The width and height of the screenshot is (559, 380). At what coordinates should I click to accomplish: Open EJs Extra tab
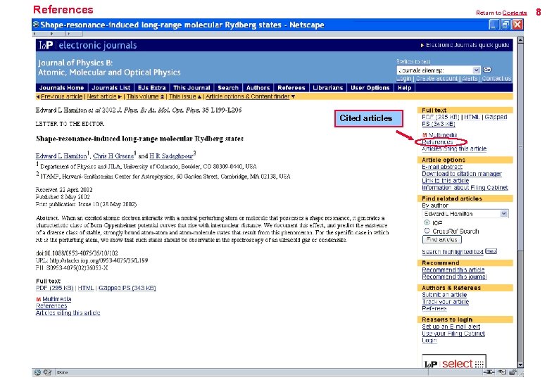click(152, 88)
